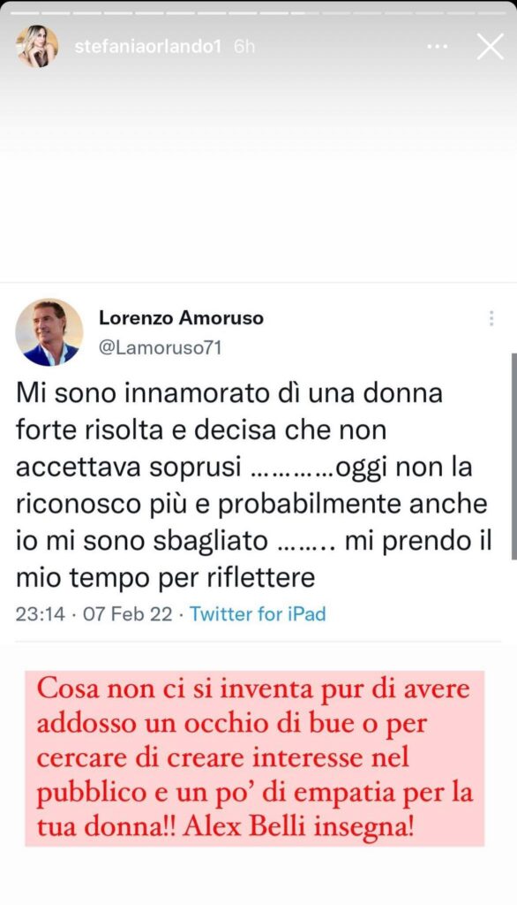Image resolution: width=517 pixels, height=905 pixels.
Task: Follow the Twitter for iPad source link
Action: (x=258, y=613)
